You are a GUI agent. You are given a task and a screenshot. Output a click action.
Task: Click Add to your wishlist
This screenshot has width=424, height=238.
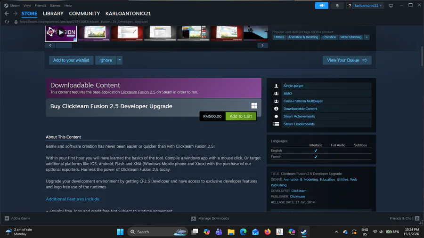pos(71,60)
